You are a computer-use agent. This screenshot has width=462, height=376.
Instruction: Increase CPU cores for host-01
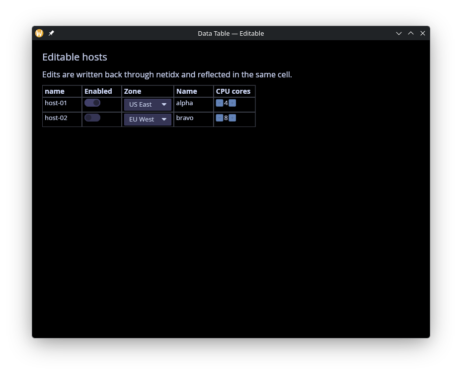point(232,103)
